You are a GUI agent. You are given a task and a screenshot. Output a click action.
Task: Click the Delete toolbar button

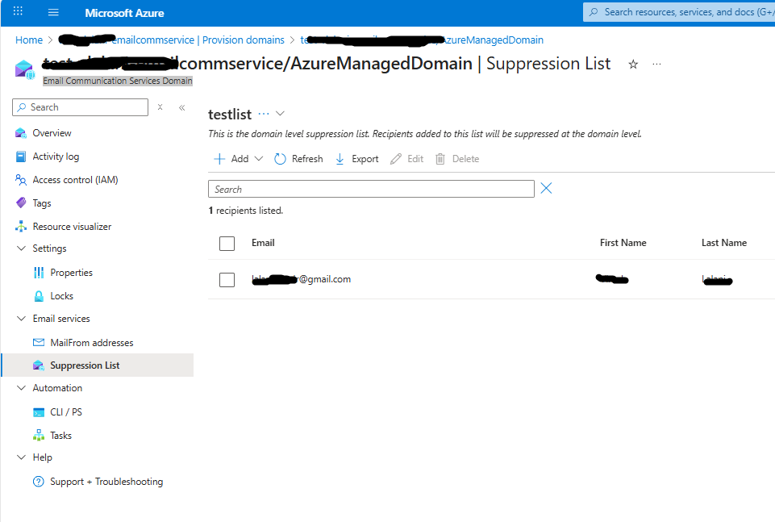[x=457, y=159]
